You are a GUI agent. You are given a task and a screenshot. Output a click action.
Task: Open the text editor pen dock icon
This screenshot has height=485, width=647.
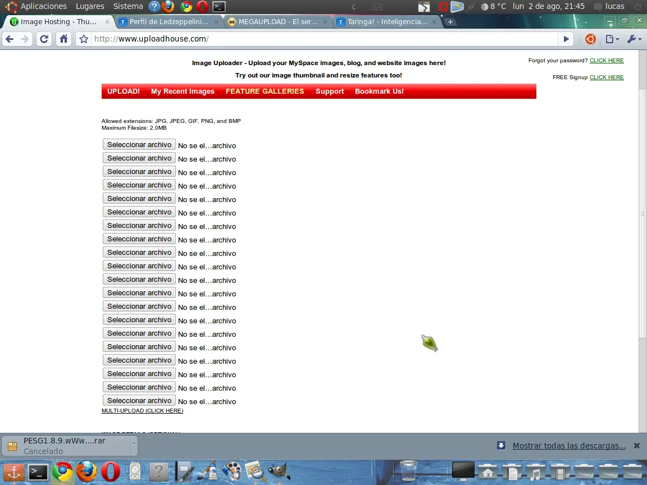click(x=184, y=472)
